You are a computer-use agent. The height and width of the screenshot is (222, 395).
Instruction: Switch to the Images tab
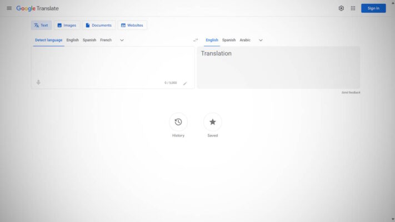pos(67,25)
